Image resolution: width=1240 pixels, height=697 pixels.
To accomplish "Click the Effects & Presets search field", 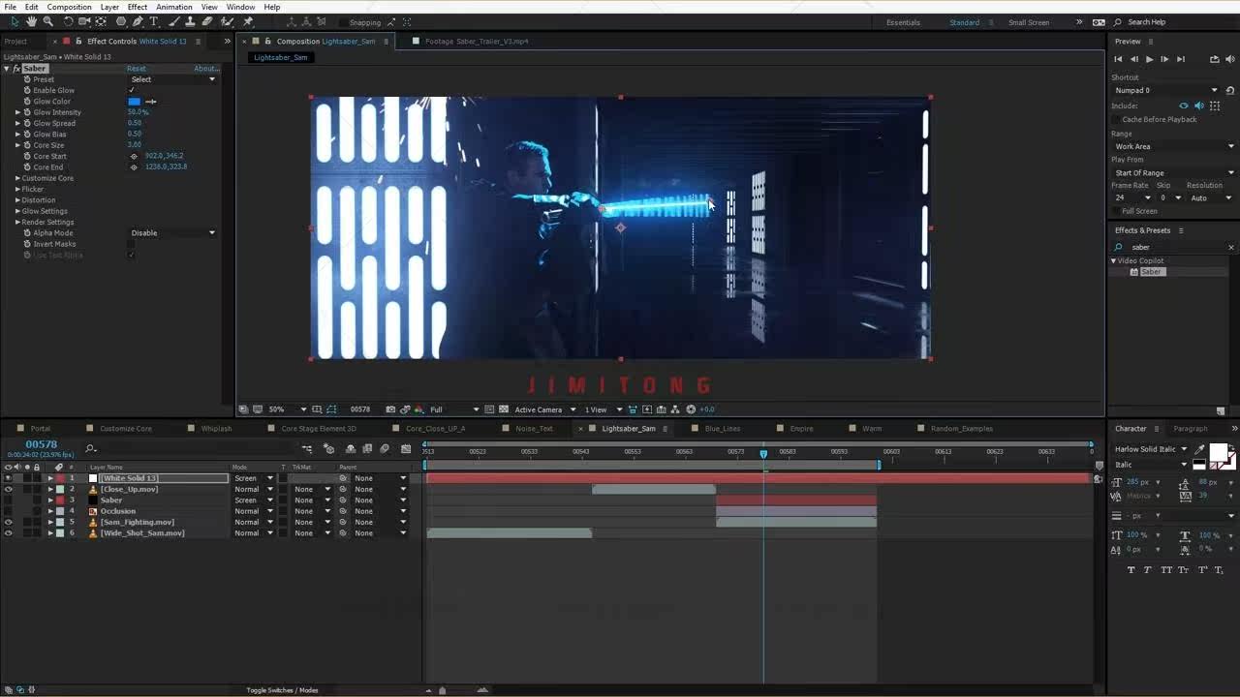I will click(1173, 247).
